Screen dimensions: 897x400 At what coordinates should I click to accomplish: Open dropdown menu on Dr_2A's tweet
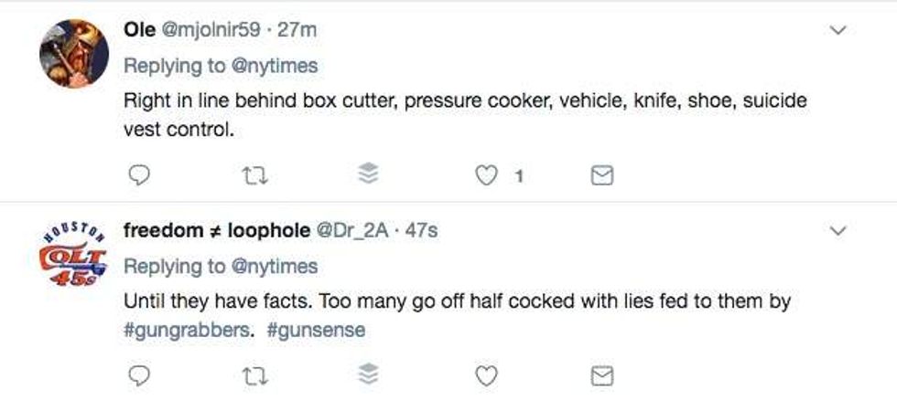(836, 231)
